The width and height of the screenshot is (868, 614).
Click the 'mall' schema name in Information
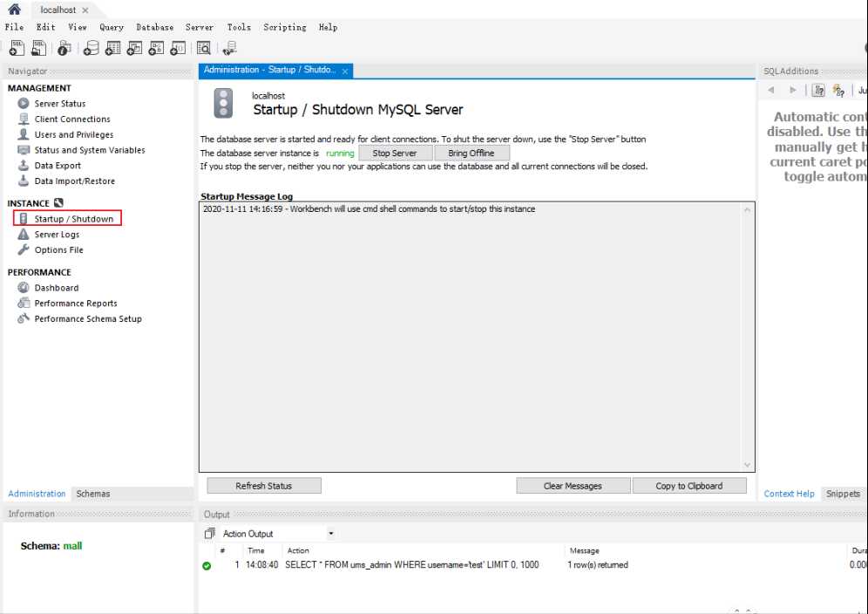(72, 546)
